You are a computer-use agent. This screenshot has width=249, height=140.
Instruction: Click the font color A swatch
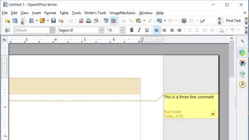(222, 30)
